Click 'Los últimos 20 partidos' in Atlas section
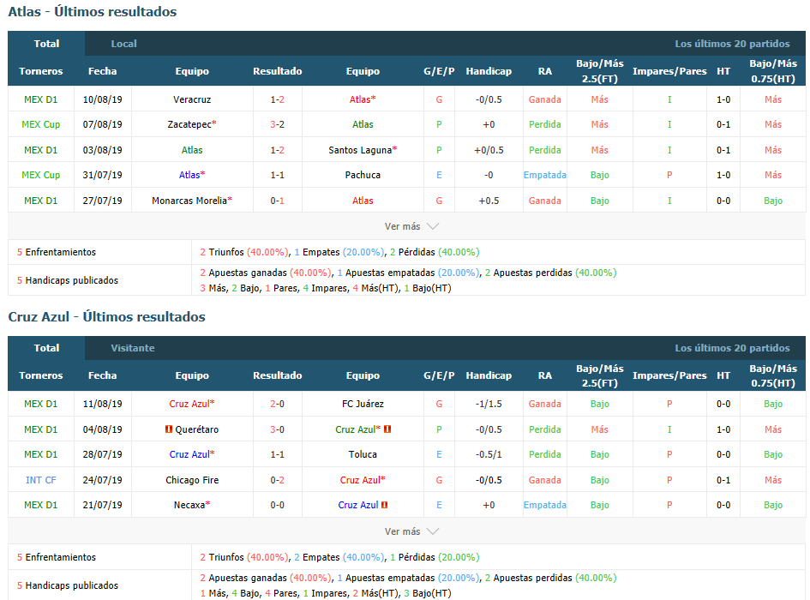Image resolution: width=810 pixels, height=600 pixels. coord(732,44)
